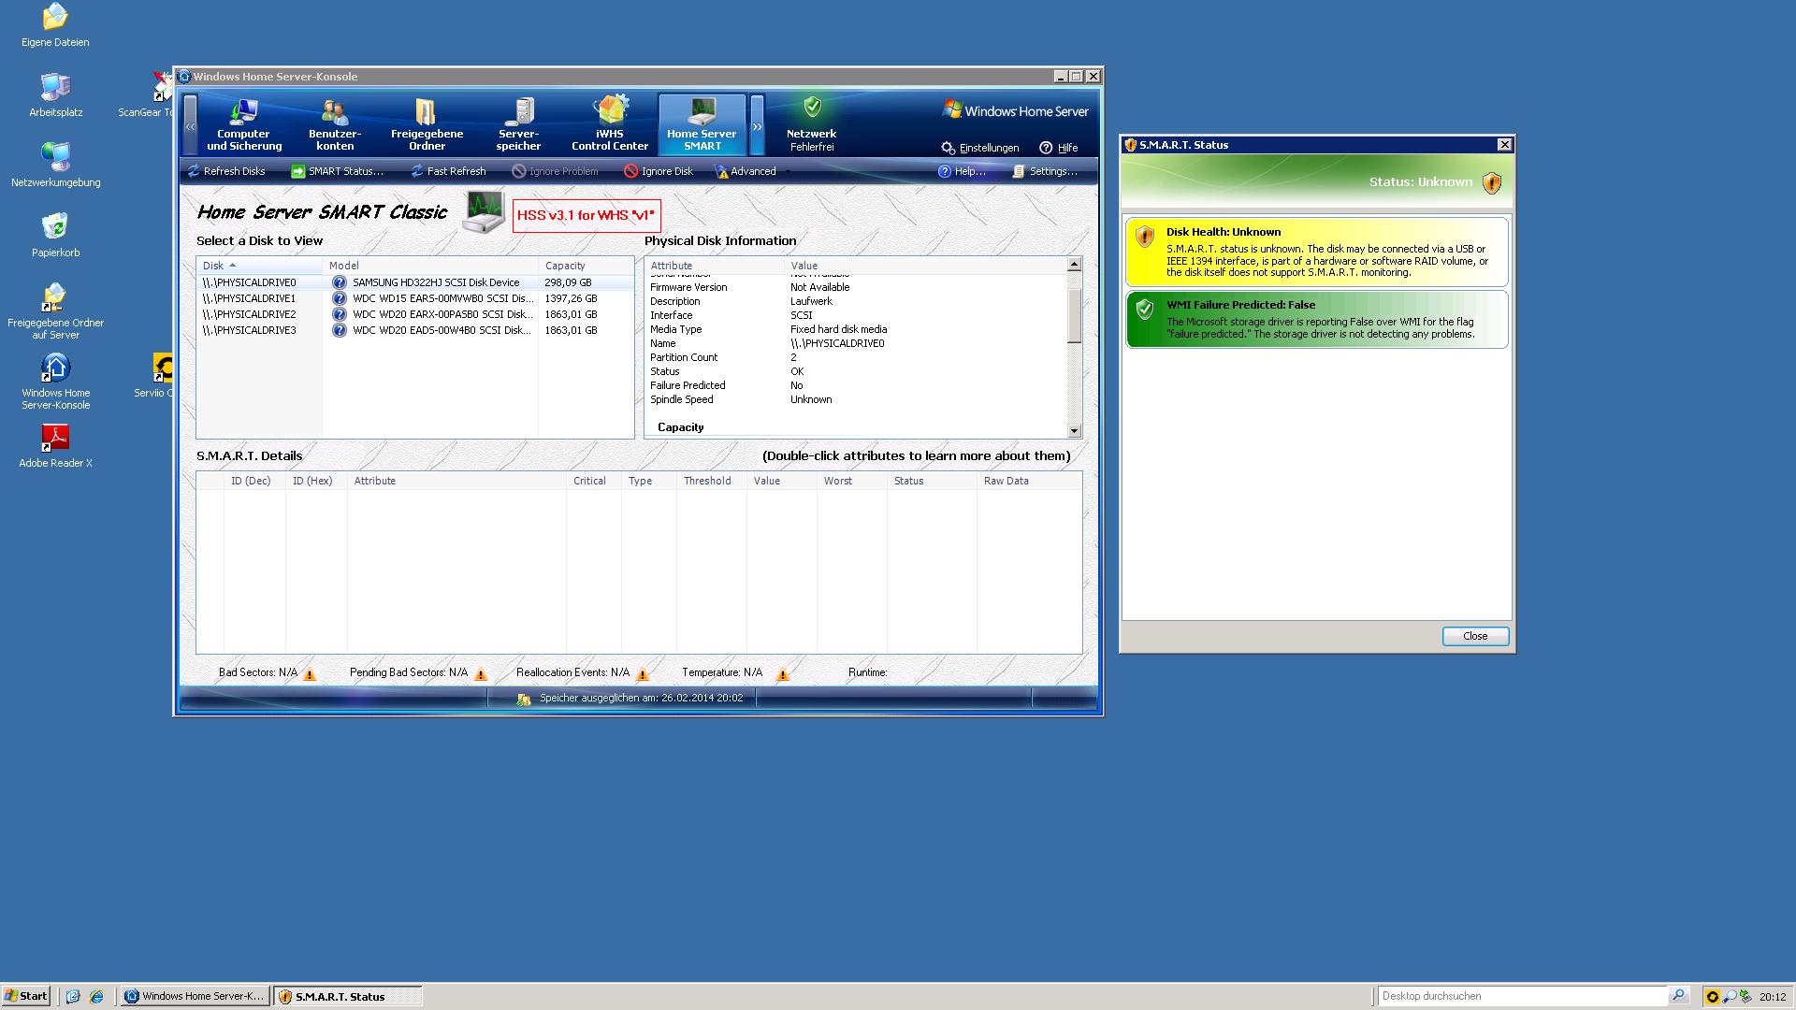
Task: Click ID (Hex) column header
Action: 316,481
